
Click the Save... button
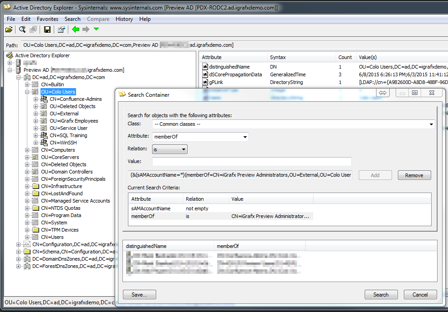[139, 294]
